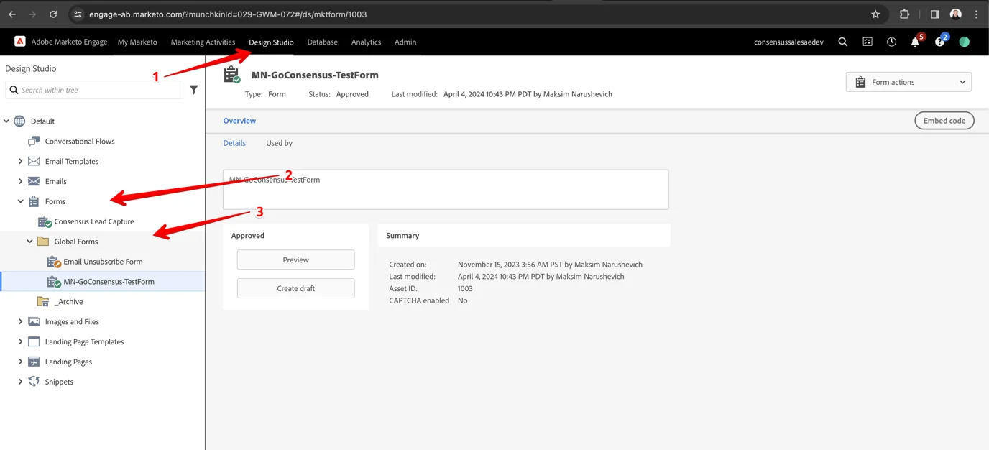Bookmark this page with the star

[x=875, y=14]
